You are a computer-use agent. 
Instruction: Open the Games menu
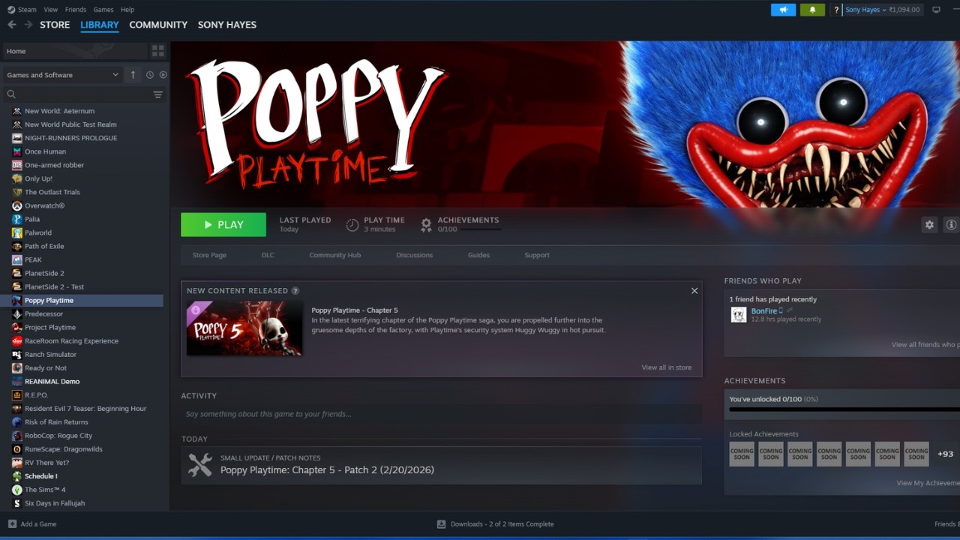[x=103, y=10]
